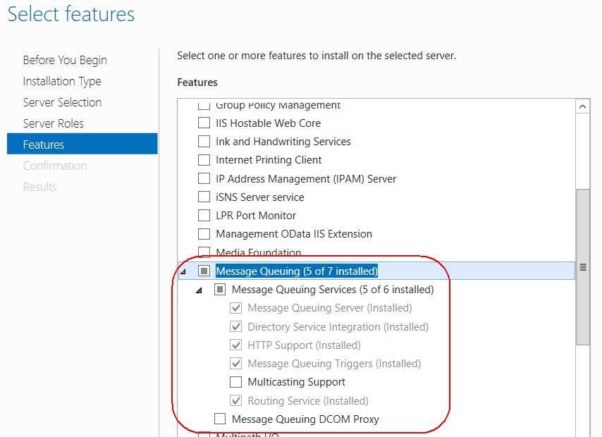The height and width of the screenshot is (437, 602).
Task: Click the IIS Hostable Web Core label
Action: point(268,123)
